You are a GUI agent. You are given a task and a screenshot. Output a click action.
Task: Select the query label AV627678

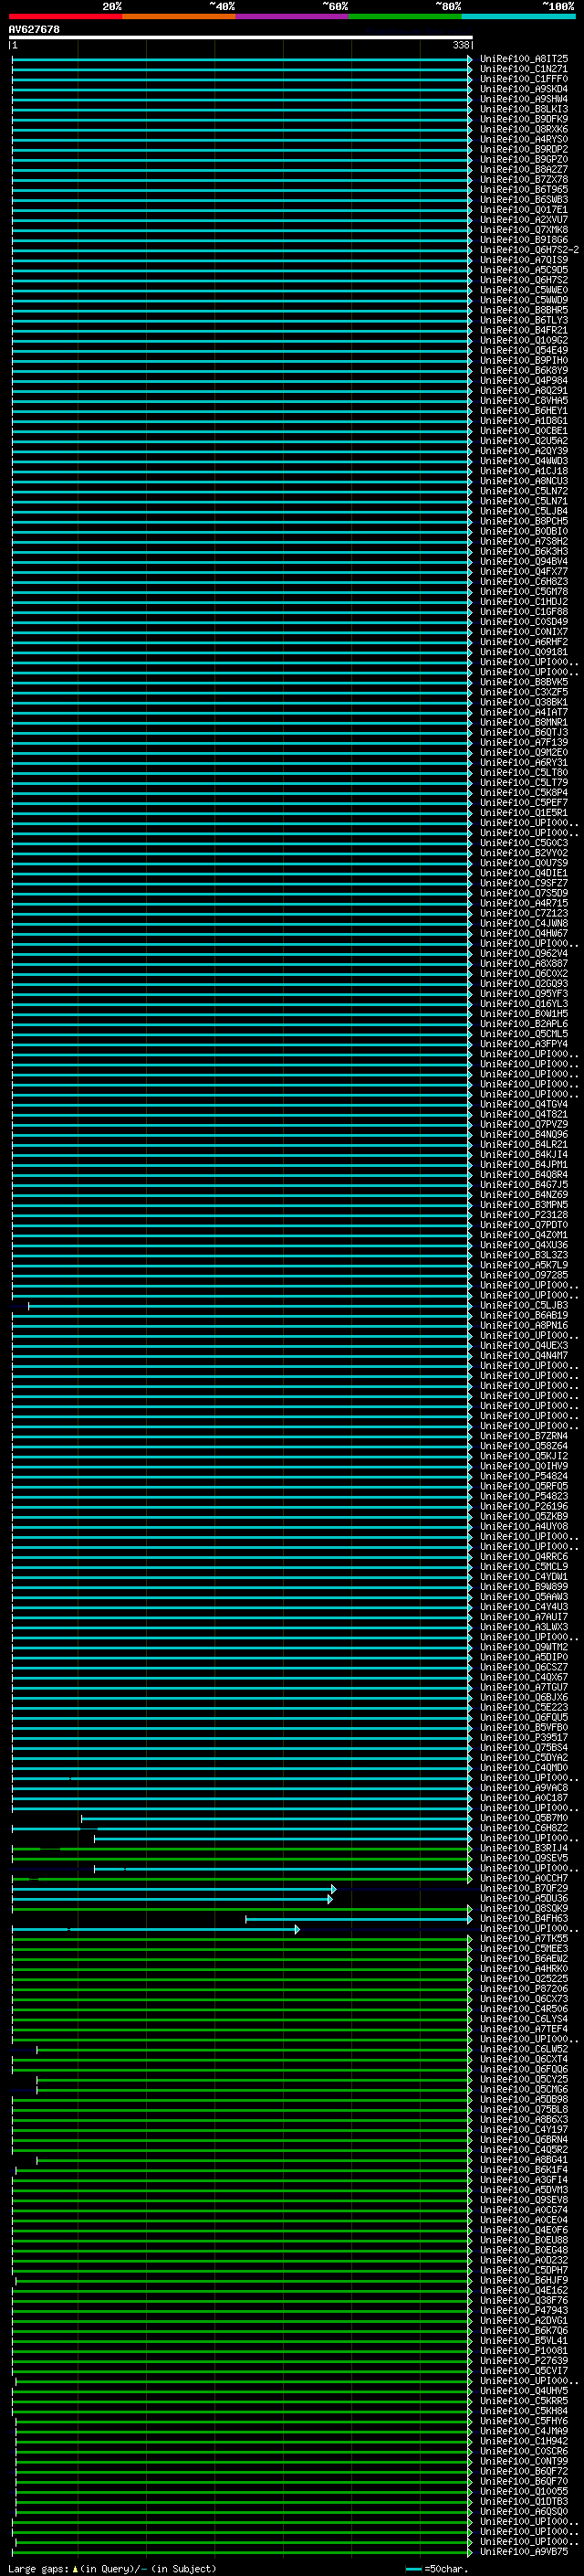pos(34,30)
